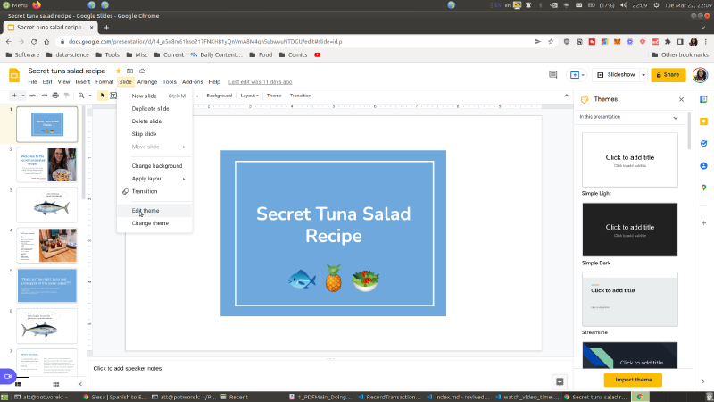Collapse the In this presentation section
The image size is (714, 402).
click(x=676, y=117)
